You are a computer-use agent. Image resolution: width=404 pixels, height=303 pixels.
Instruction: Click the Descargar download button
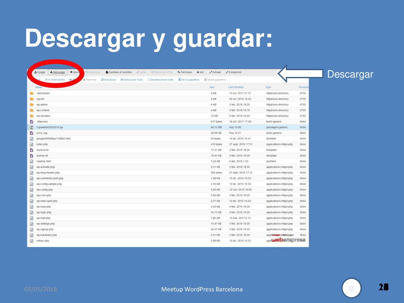[x=58, y=73]
